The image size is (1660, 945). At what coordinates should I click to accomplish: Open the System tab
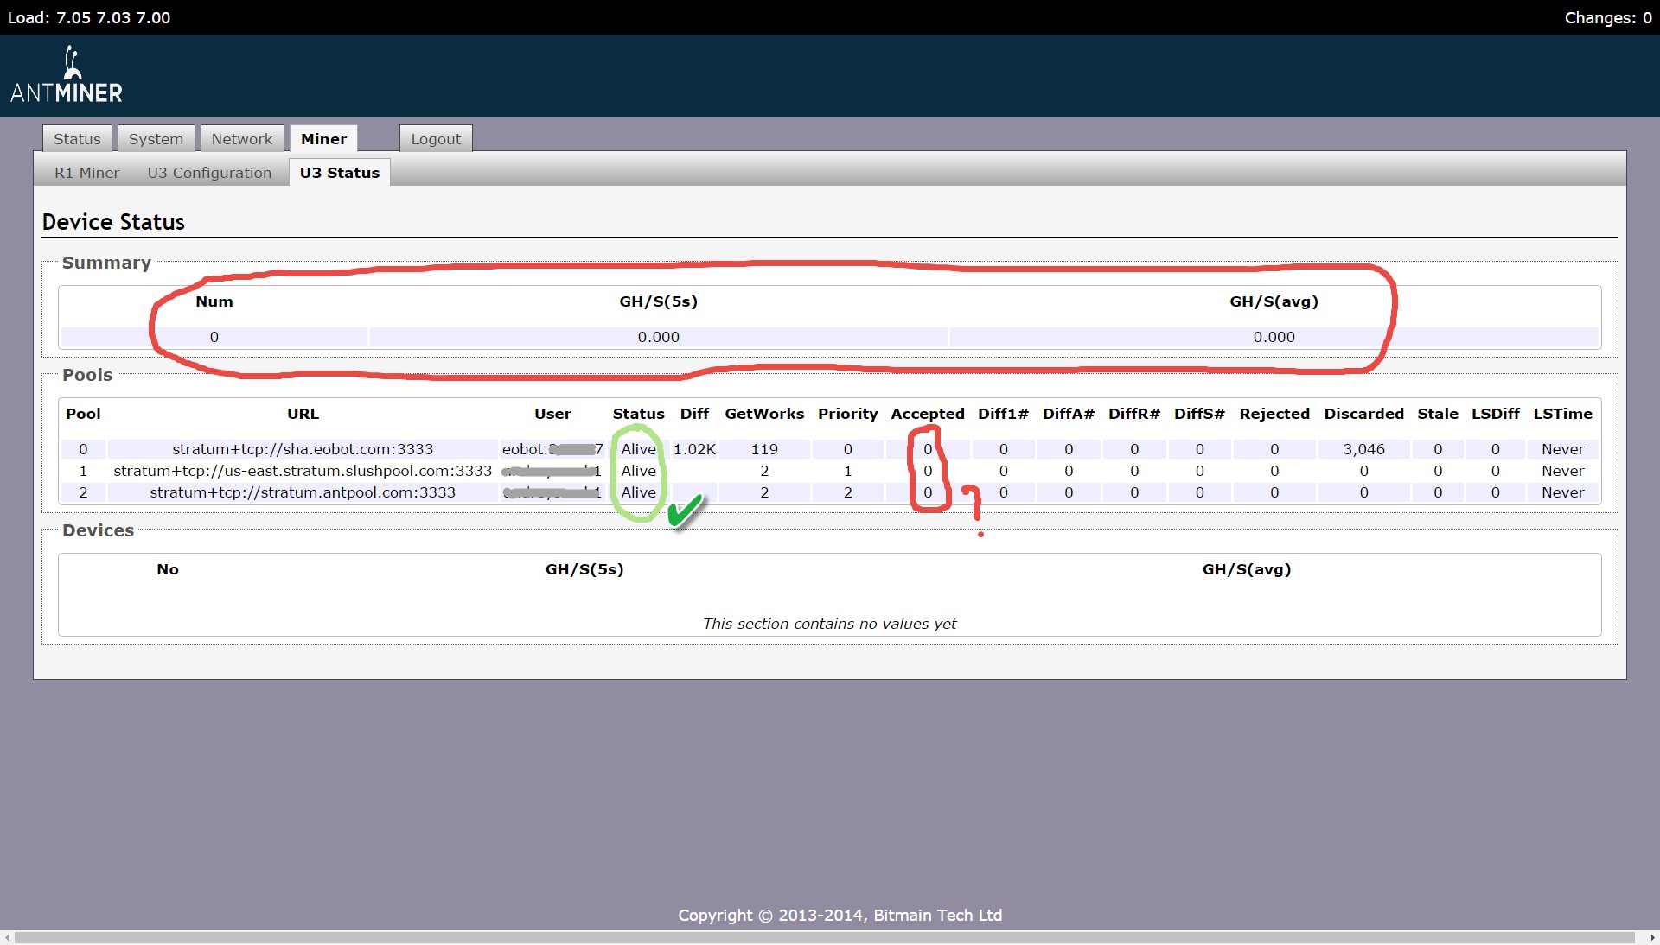[156, 139]
